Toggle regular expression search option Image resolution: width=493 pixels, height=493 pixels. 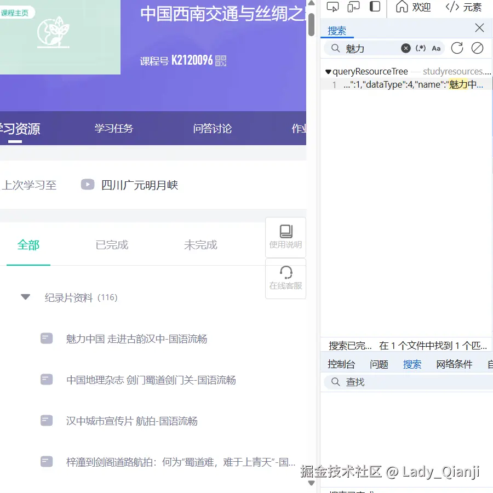(x=421, y=48)
